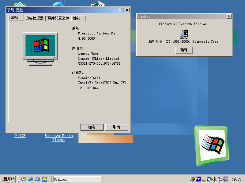The height and width of the screenshot is (183, 245).
Task: Click the 回收站 desktop link
Action: tap(20, 135)
